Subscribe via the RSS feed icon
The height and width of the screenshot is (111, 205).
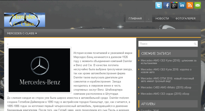[190, 5]
